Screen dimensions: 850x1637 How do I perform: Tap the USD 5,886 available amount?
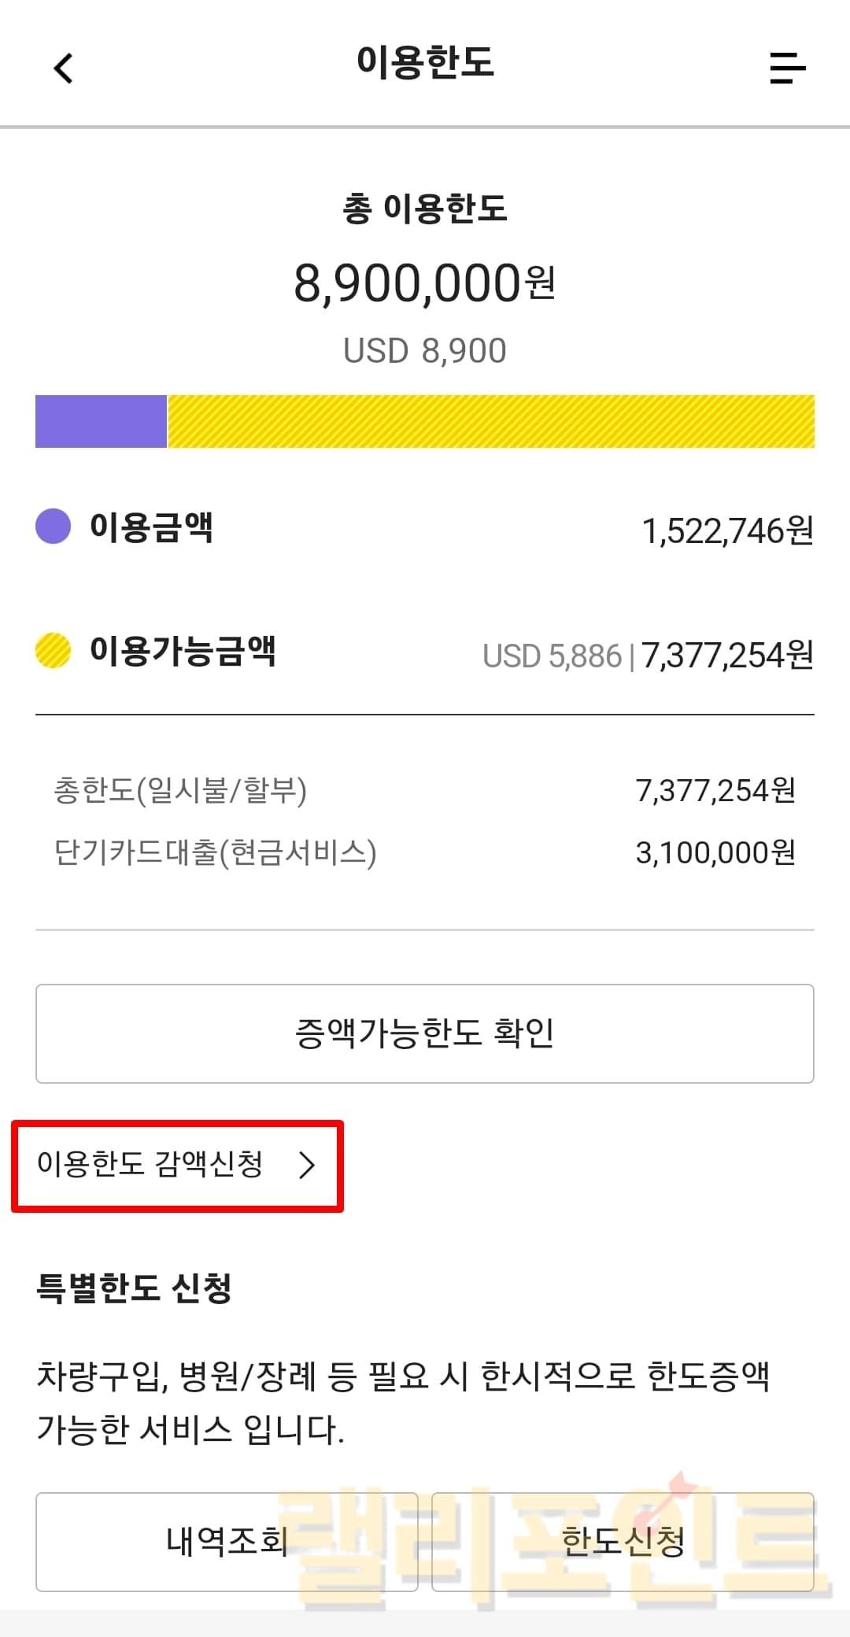click(552, 656)
